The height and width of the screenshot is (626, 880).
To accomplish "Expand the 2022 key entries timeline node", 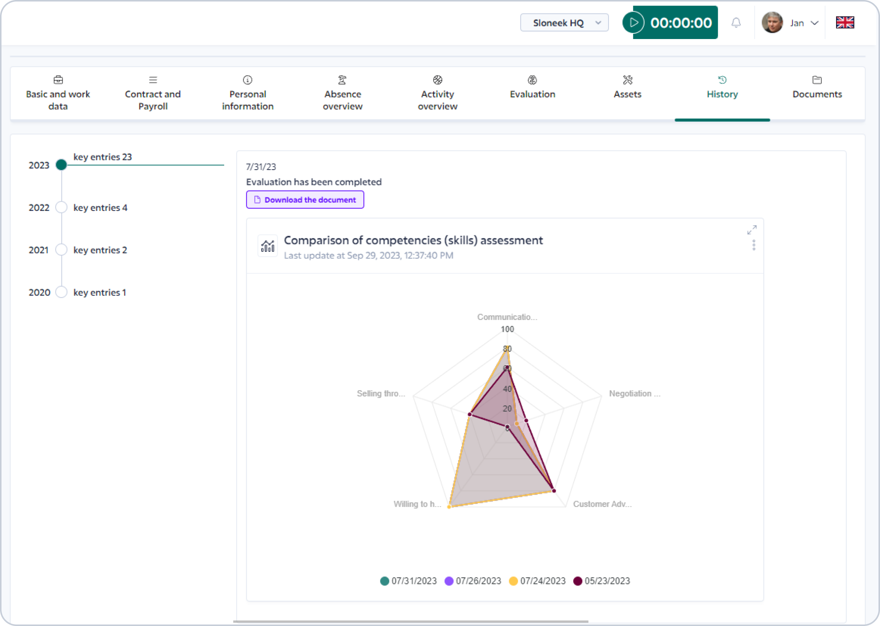I will (61, 208).
